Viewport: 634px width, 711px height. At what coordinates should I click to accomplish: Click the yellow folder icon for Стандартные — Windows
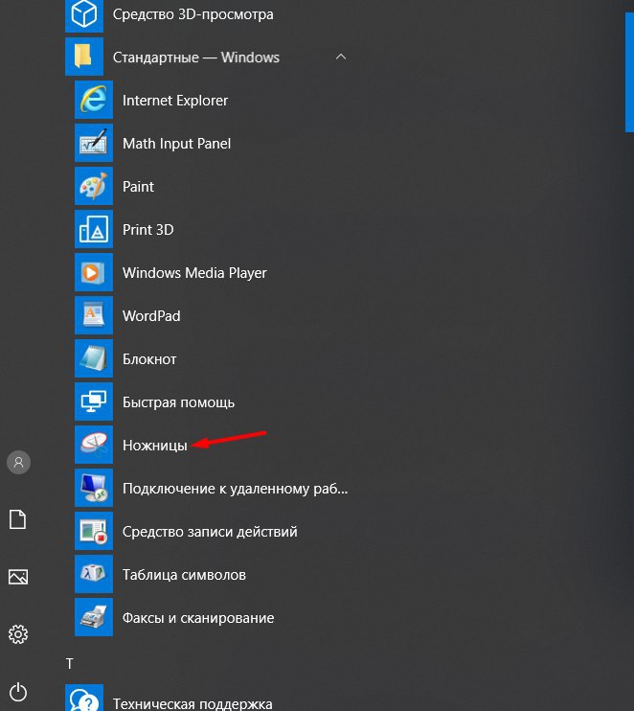click(84, 57)
